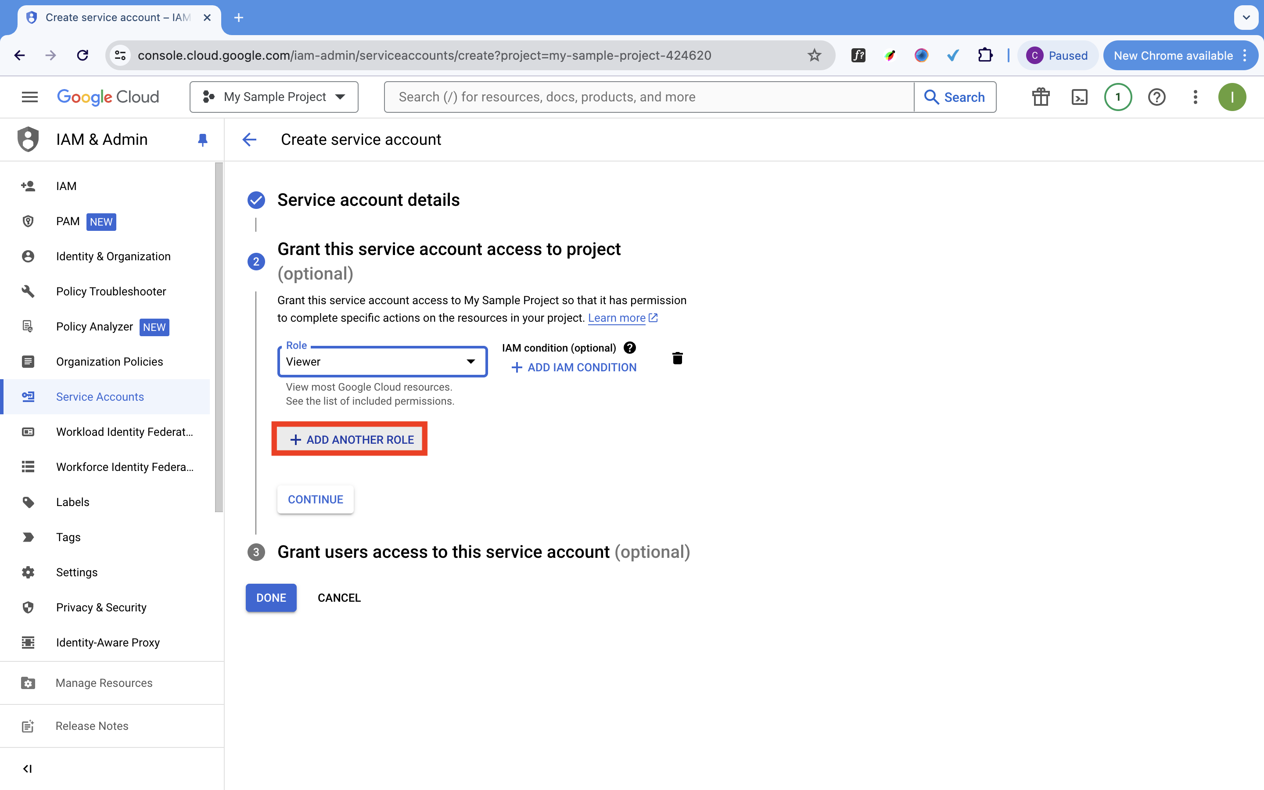
Task: Click ADD ANOTHER ROLE
Action: pos(349,439)
